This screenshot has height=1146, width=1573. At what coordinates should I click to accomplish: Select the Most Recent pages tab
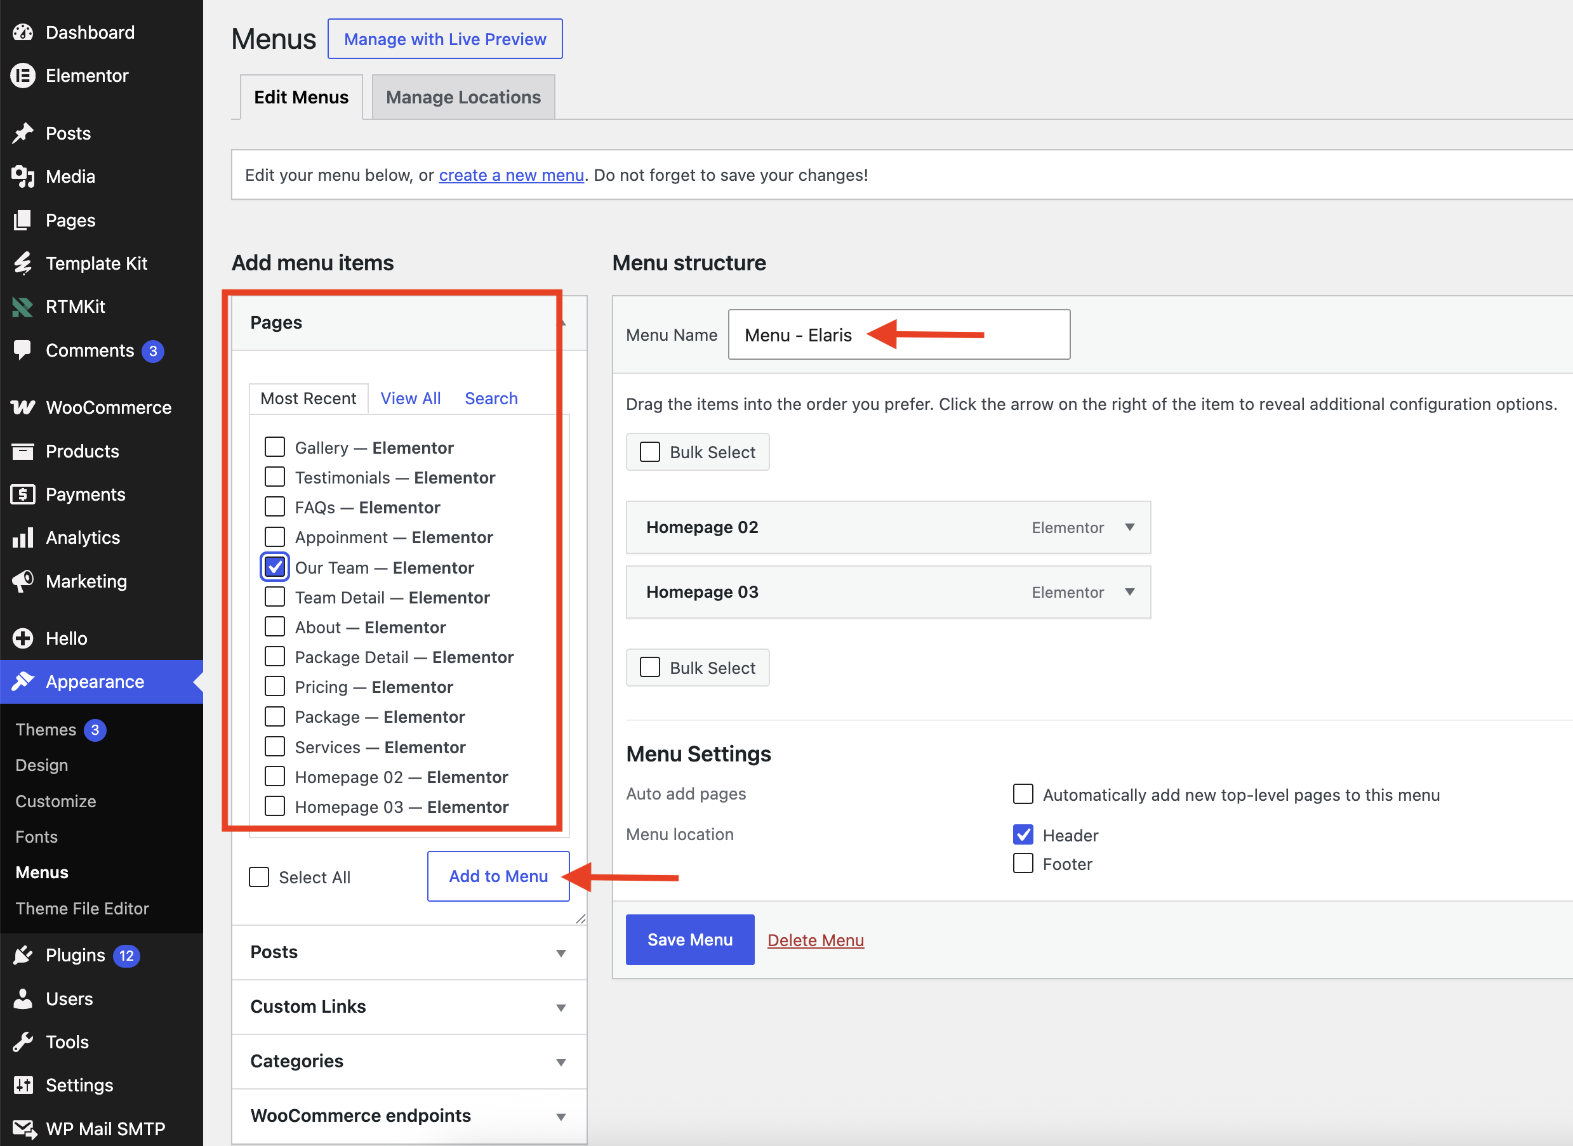click(308, 399)
